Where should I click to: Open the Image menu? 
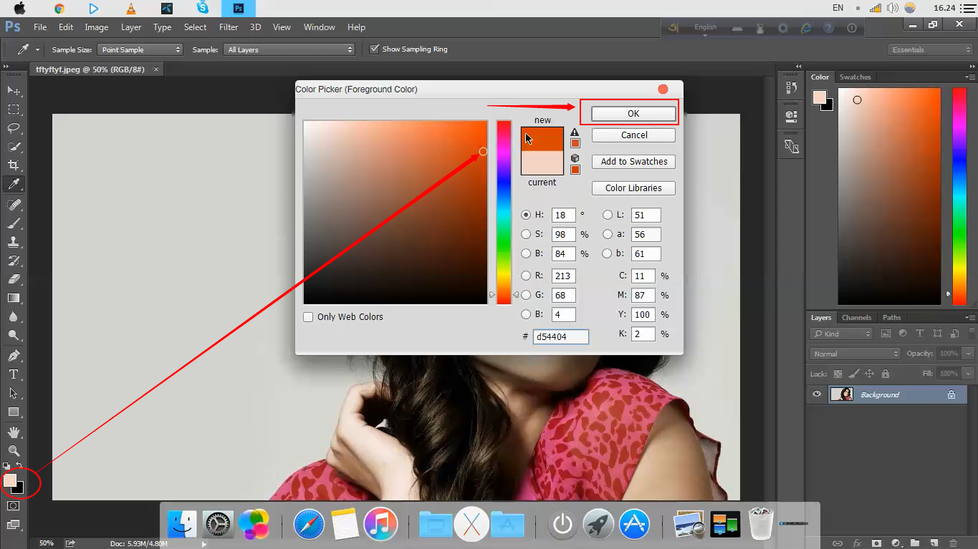(97, 27)
